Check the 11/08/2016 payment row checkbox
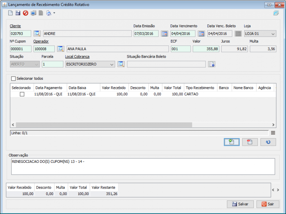Screen dimensions: 286x214 (22, 94)
